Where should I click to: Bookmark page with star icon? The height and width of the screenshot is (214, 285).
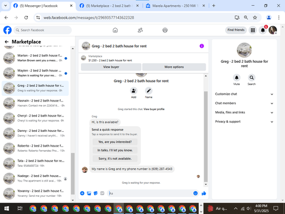click(x=255, y=18)
